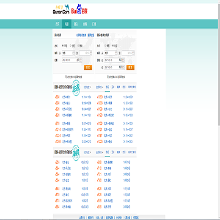Expand time range dropdown in round-trip deals header
The image size is (220, 220).
click(x=100, y=87)
